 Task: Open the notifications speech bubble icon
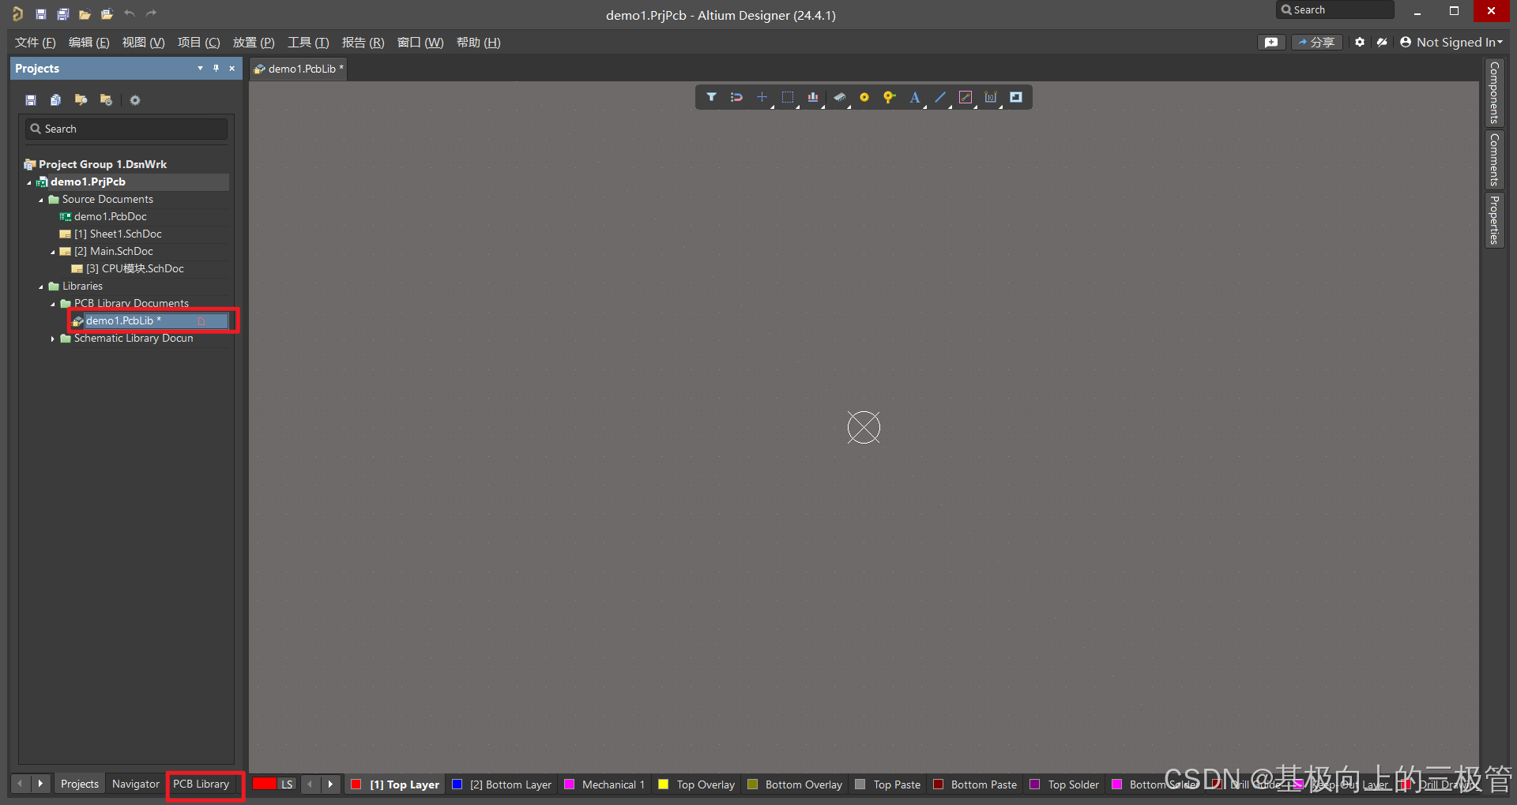1271,43
